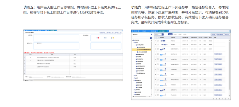Tick checkbox for task row 1

[x=158, y=41]
